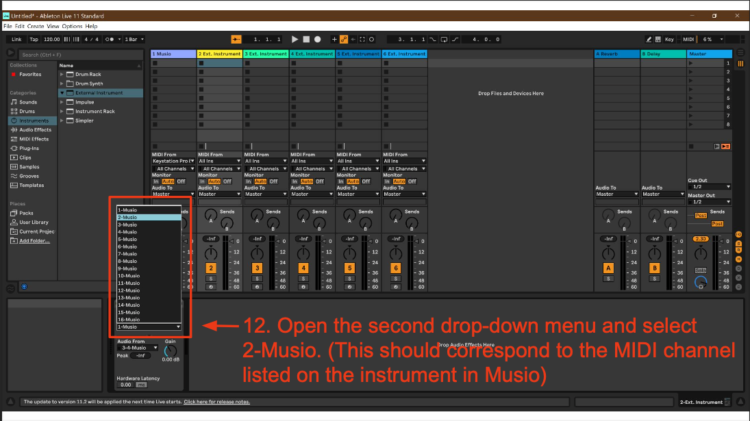Click the 120.00 tempo field
The width and height of the screenshot is (750, 421).
coord(51,39)
